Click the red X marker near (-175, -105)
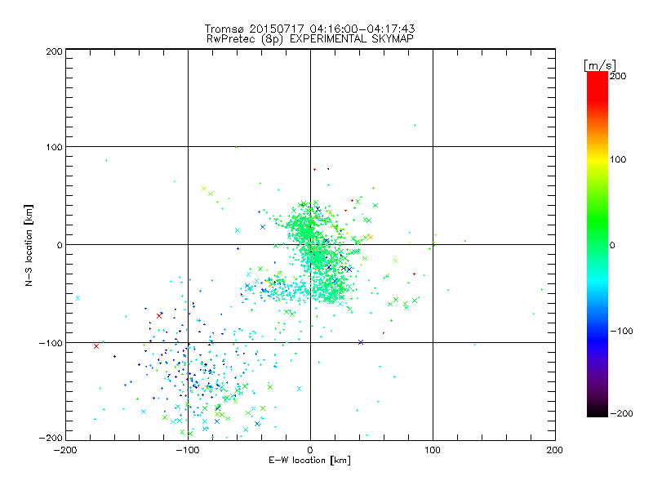The height and width of the screenshot is (490, 653). [96, 346]
